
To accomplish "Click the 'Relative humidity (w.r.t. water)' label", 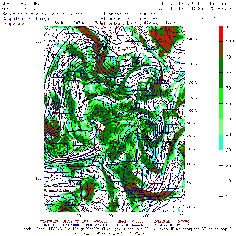I will coord(44,14).
